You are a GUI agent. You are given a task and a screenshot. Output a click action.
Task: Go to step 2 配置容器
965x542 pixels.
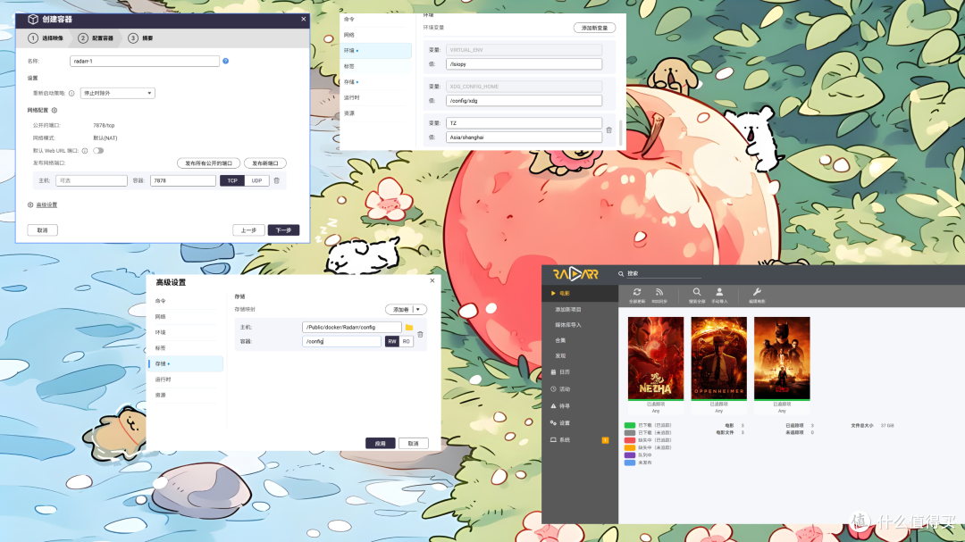pos(96,38)
